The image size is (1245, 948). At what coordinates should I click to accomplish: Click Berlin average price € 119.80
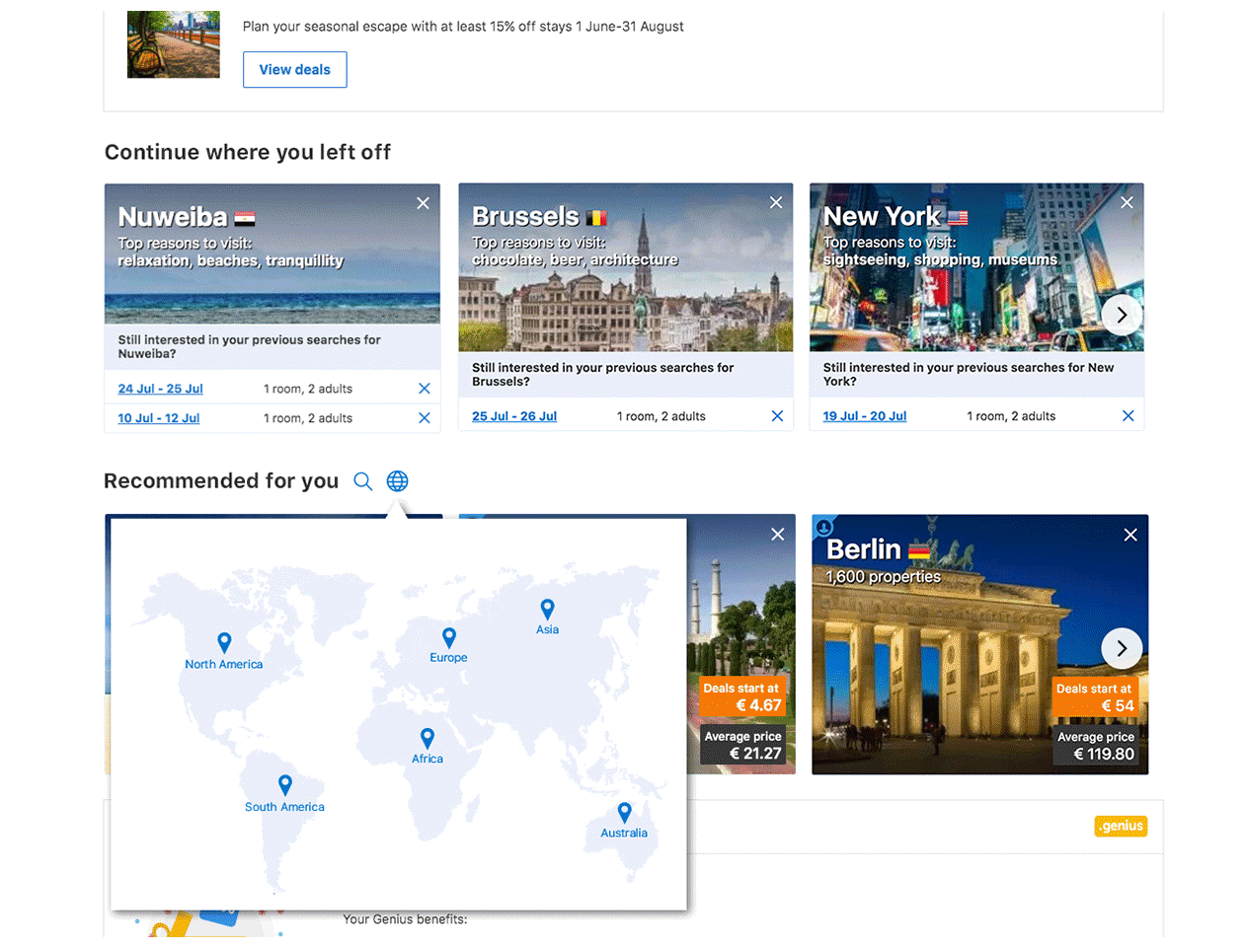[1096, 747]
